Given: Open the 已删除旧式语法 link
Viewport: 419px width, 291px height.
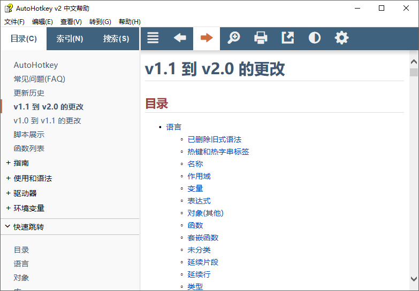Looking at the screenshot, I should [214, 139].
